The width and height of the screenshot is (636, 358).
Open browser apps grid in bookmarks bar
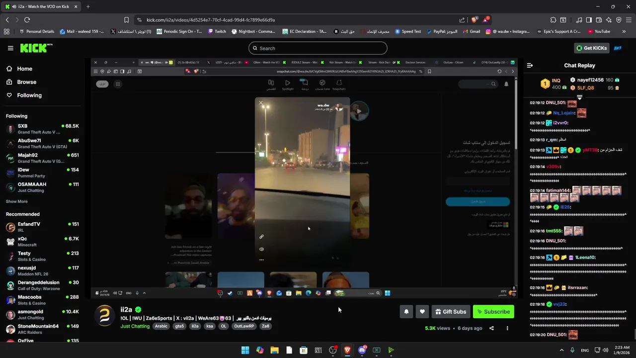(6, 31)
